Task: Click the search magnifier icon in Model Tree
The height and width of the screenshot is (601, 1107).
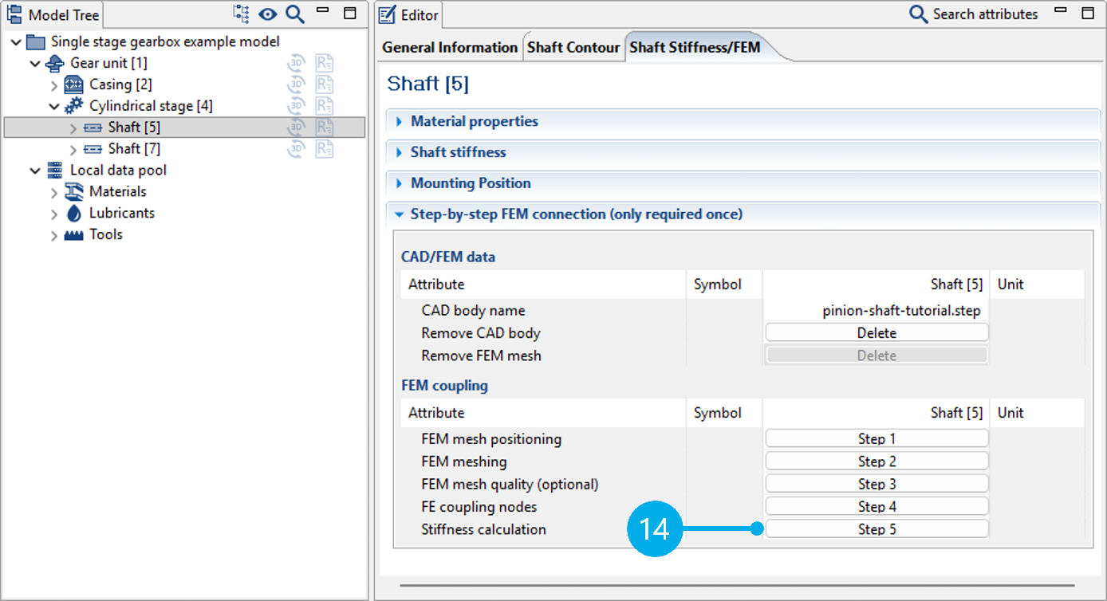Action: [294, 14]
